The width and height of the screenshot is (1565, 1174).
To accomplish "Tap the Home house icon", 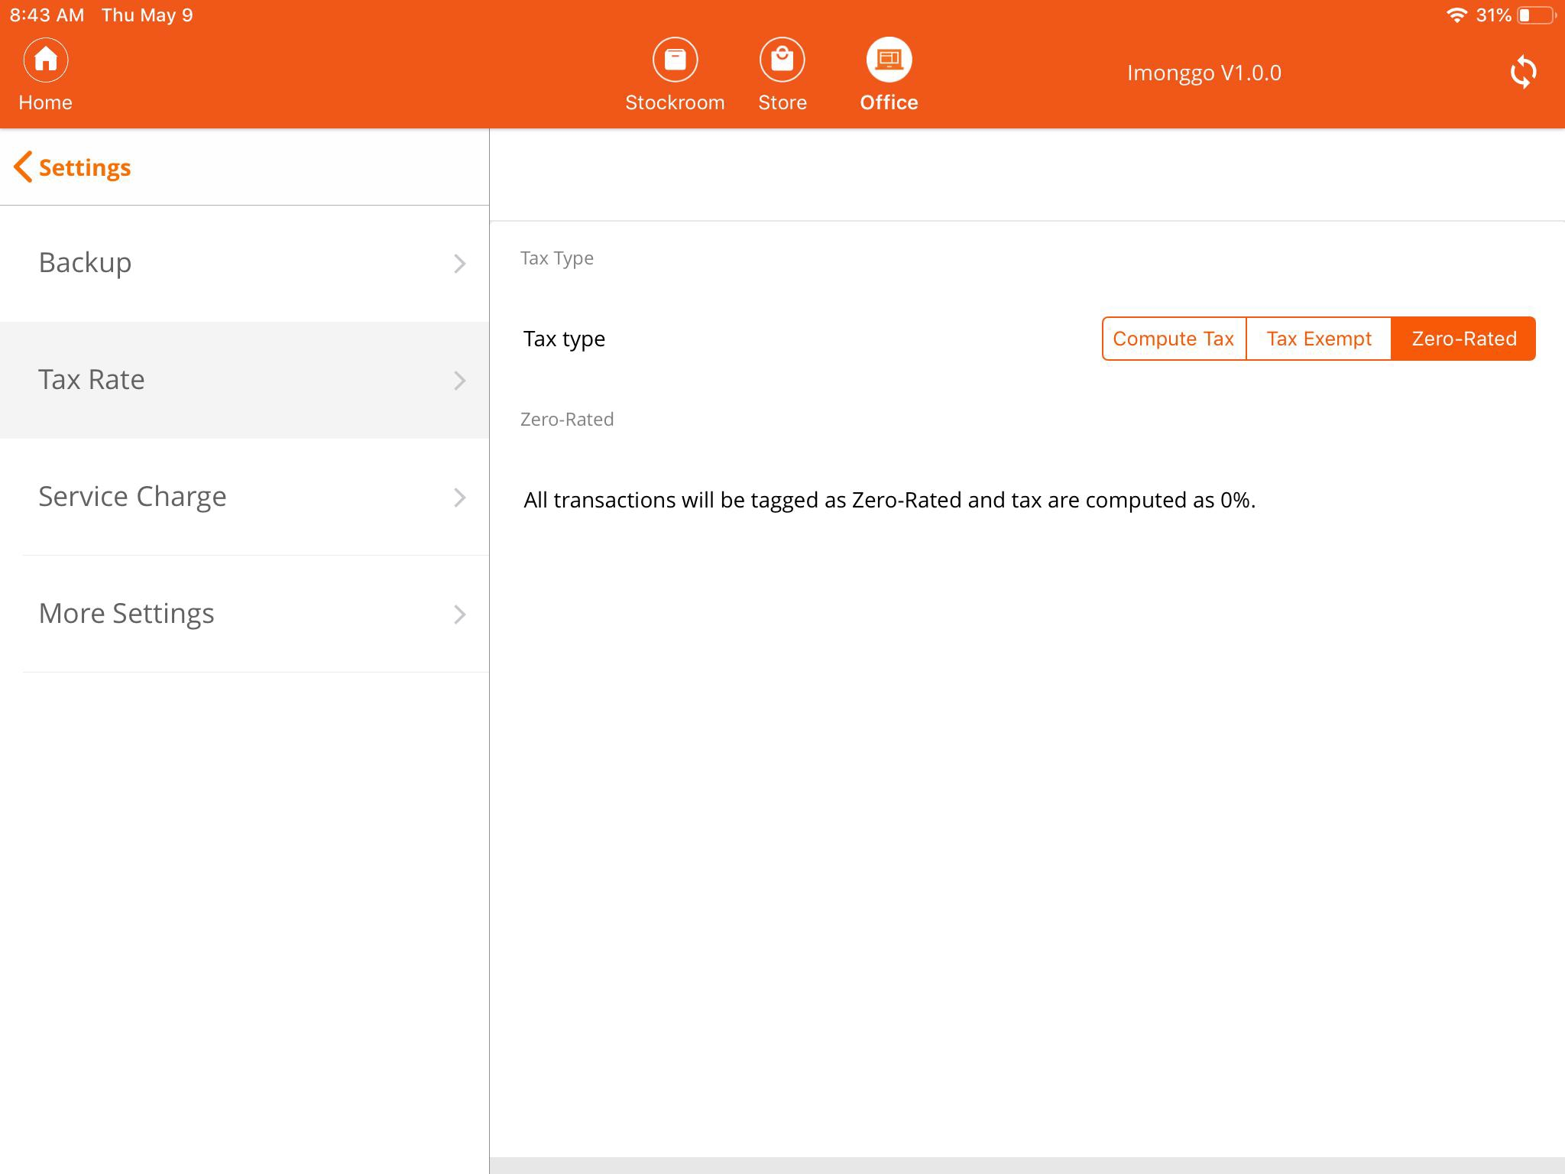I will pyautogui.click(x=46, y=60).
